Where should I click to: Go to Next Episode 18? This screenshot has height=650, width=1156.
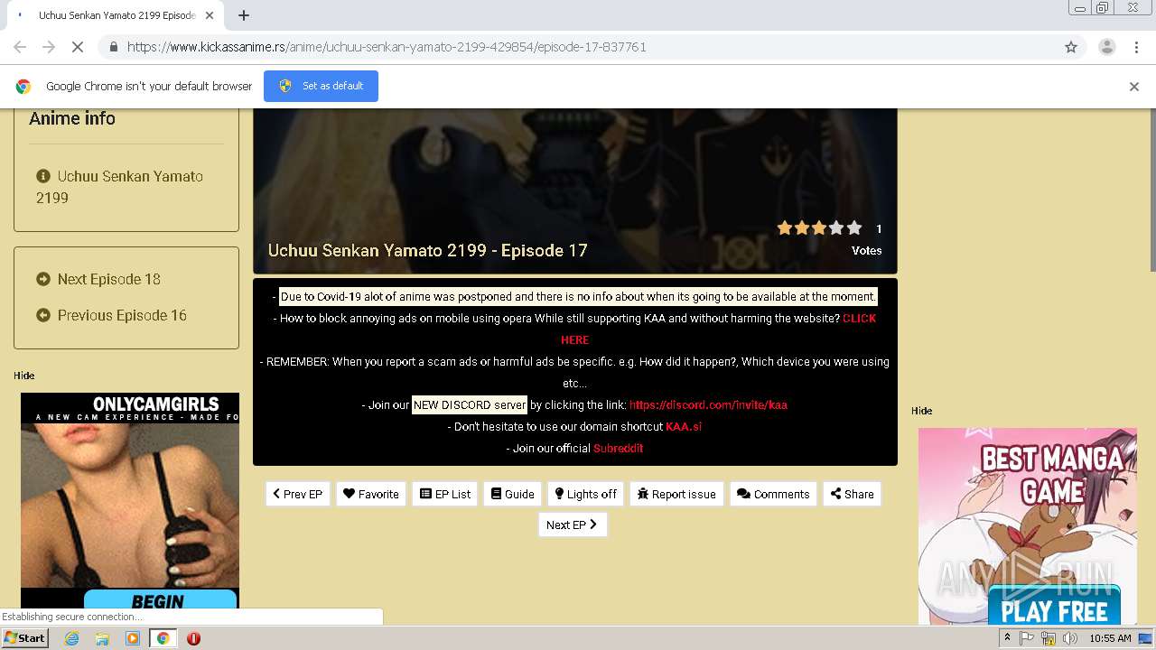98,279
